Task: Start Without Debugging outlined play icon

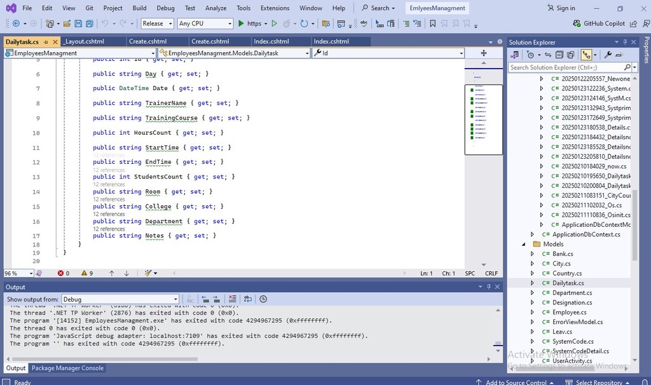Action: (274, 24)
